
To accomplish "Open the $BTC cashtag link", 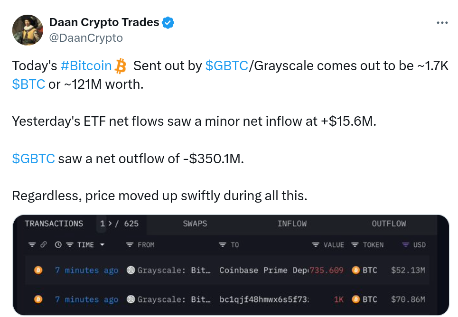I will click(28, 84).
